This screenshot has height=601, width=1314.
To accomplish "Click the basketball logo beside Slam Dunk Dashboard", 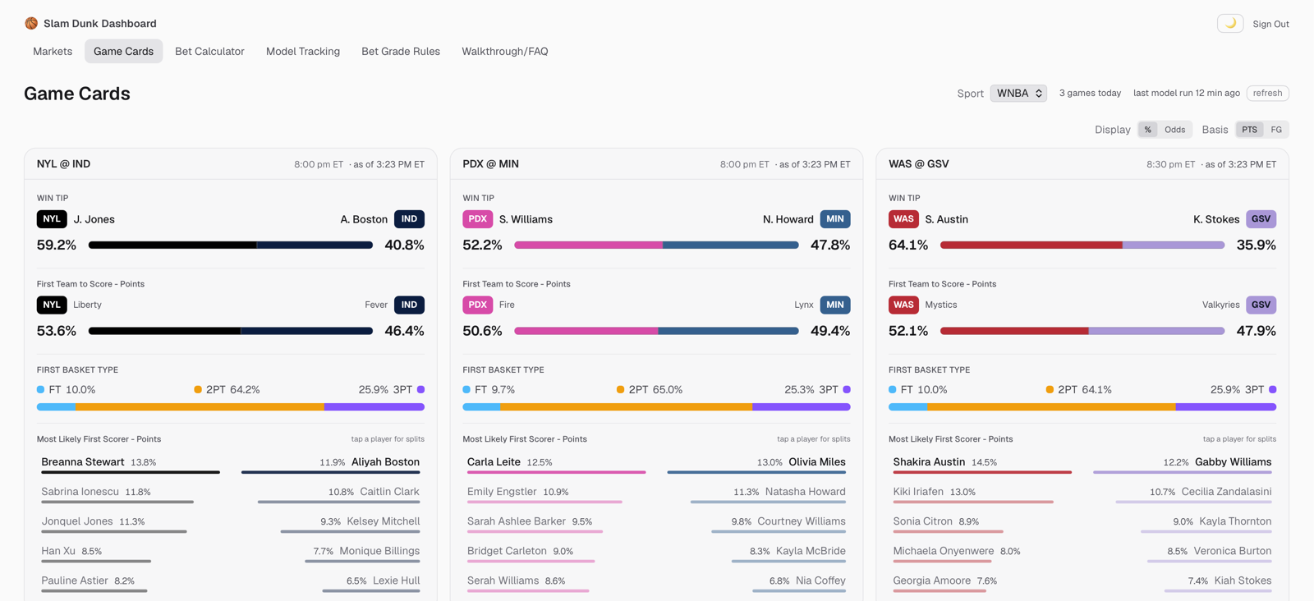I will point(31,23).
